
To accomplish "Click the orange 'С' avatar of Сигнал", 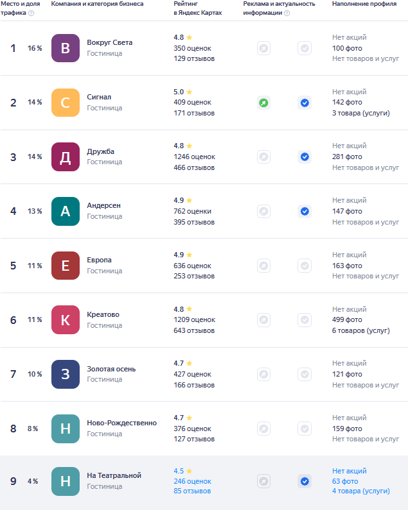I will click(65, 103).
